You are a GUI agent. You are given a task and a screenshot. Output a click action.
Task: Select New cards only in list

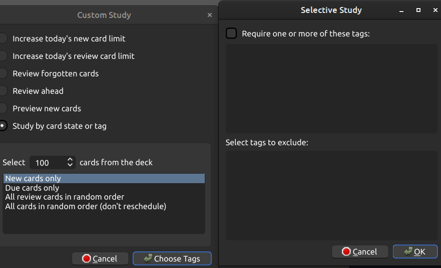33,179
